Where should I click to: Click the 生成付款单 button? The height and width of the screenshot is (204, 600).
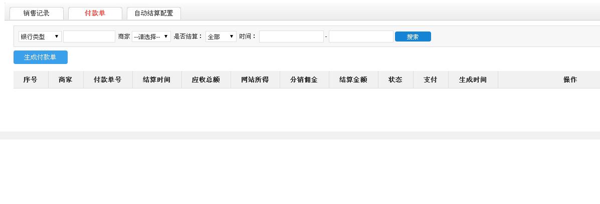pyautogui.click(x=40, y=57)
